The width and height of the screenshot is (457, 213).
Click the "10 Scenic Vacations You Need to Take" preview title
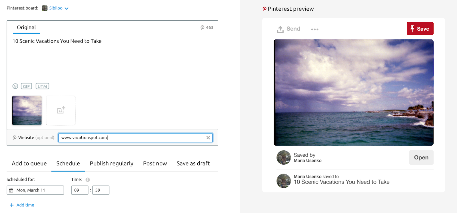coord(342,182)
